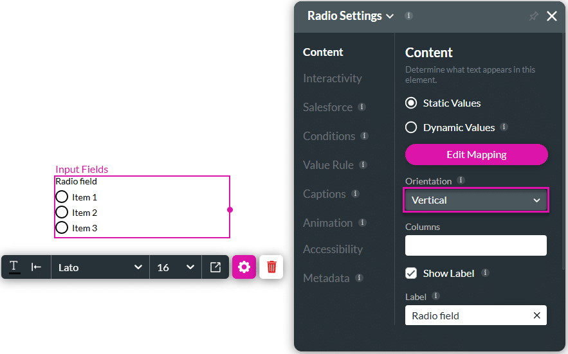Open settings with the pink gear icon
Image resolution: width=568 pixels, height=354 pixels.
coord(244,267)
